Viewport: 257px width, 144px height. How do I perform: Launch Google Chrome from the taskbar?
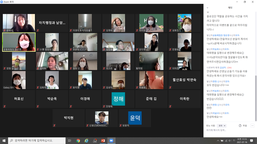[78, 141]
